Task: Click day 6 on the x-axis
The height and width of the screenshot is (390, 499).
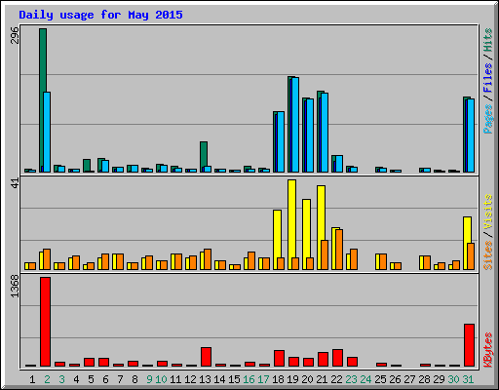Action: (105, 379)
